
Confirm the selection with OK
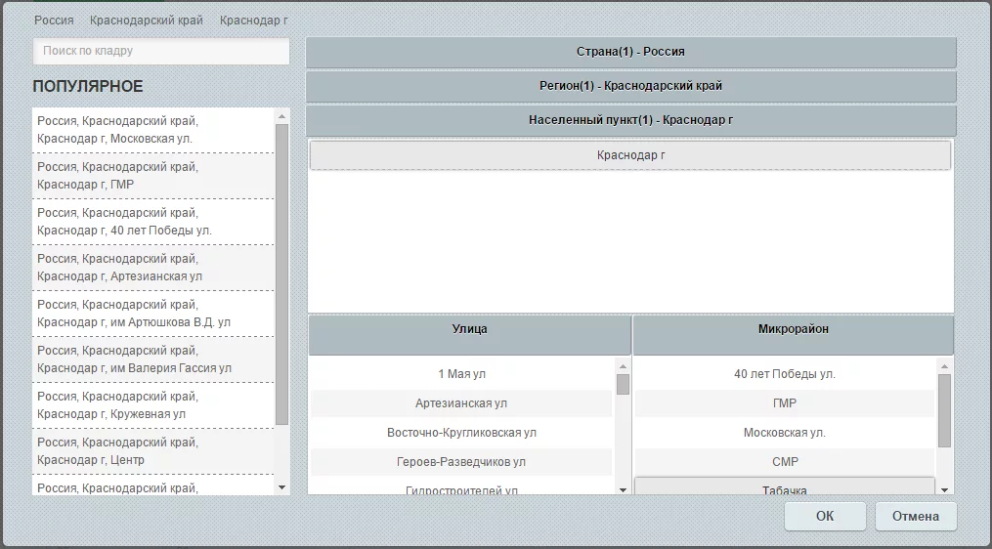825,517
